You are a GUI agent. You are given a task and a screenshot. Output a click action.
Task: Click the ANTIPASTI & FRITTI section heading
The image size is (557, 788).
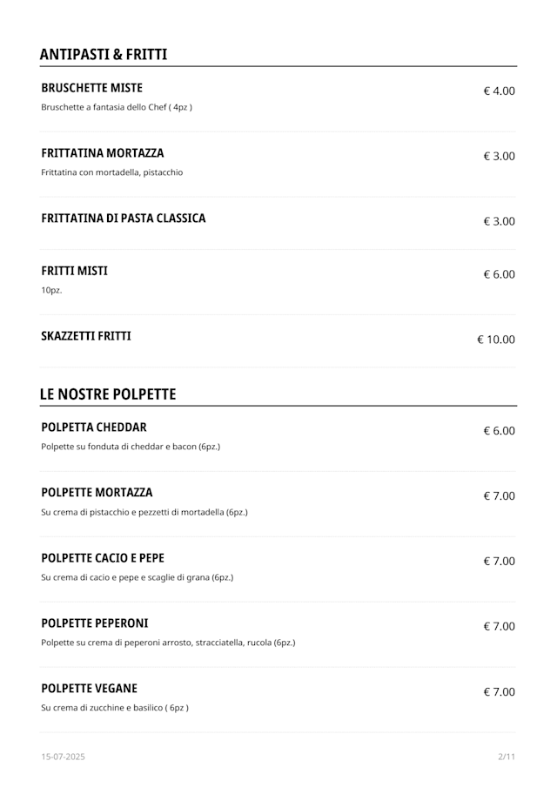tap(104, 55)
